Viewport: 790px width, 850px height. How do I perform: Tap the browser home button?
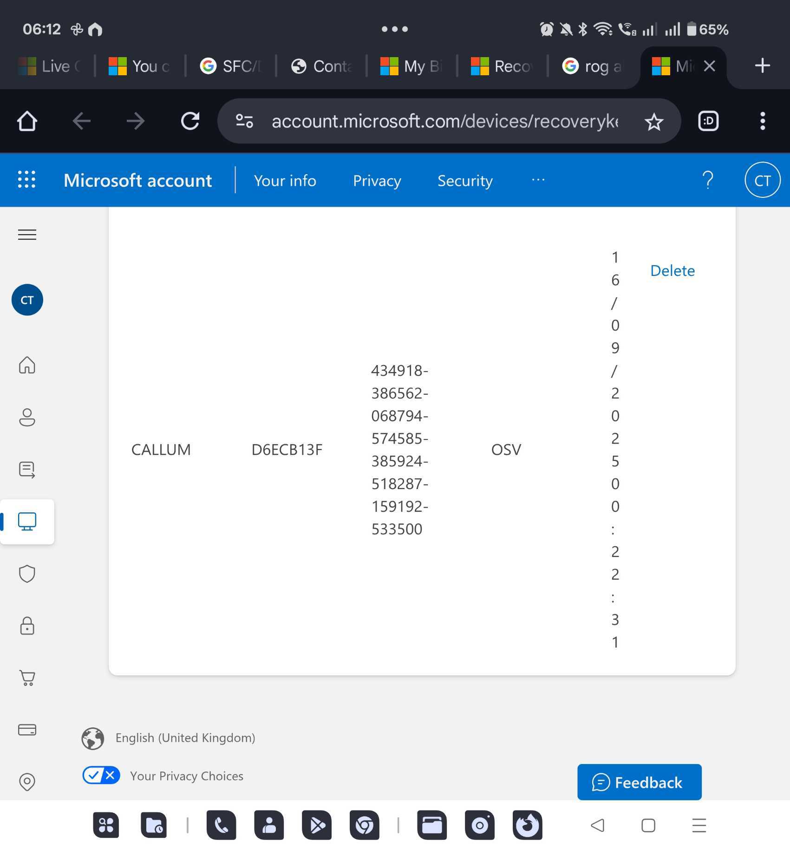click(27, 121)
